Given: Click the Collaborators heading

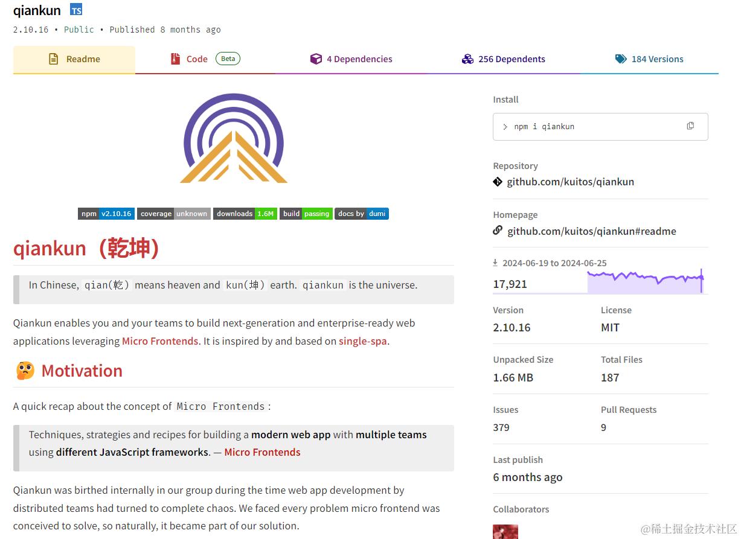Looking at the screenshot, I should pos(521,509).
